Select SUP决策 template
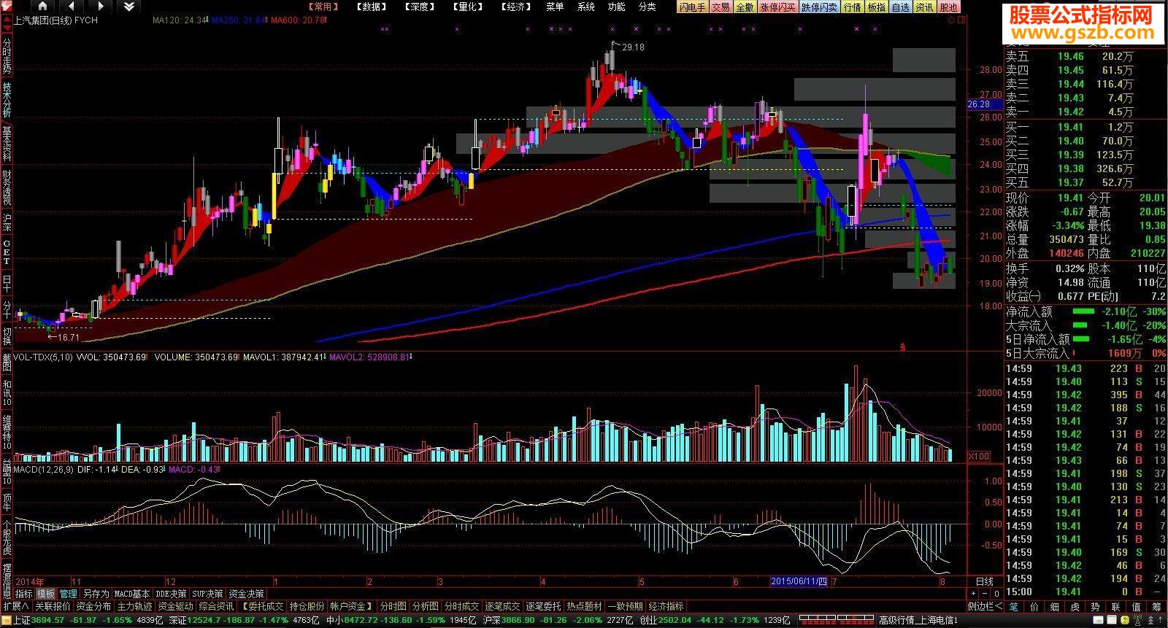 [207, 594]
